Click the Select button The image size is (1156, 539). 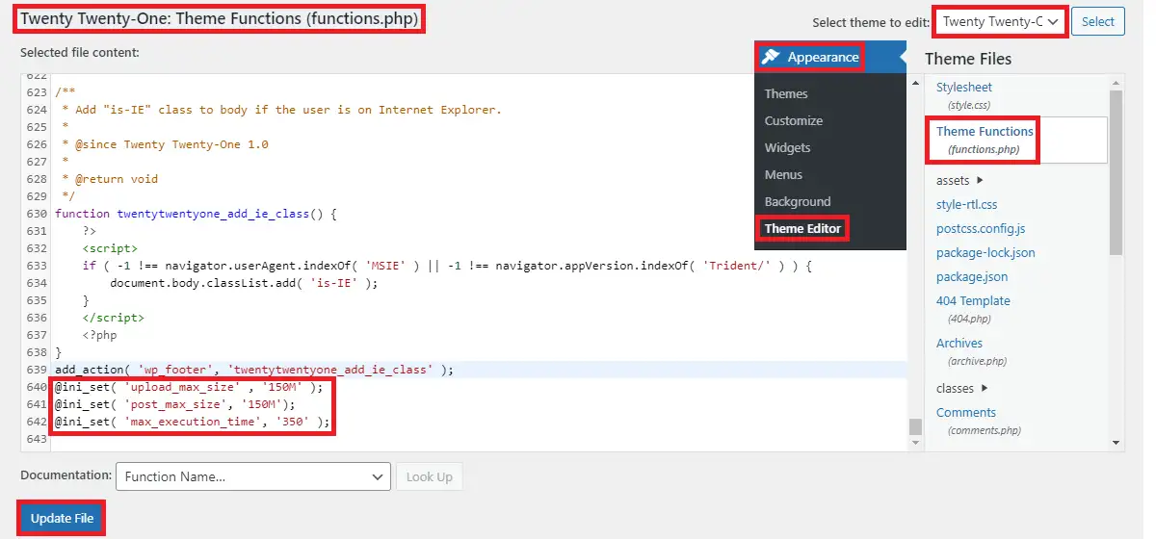coord(1098,21)
